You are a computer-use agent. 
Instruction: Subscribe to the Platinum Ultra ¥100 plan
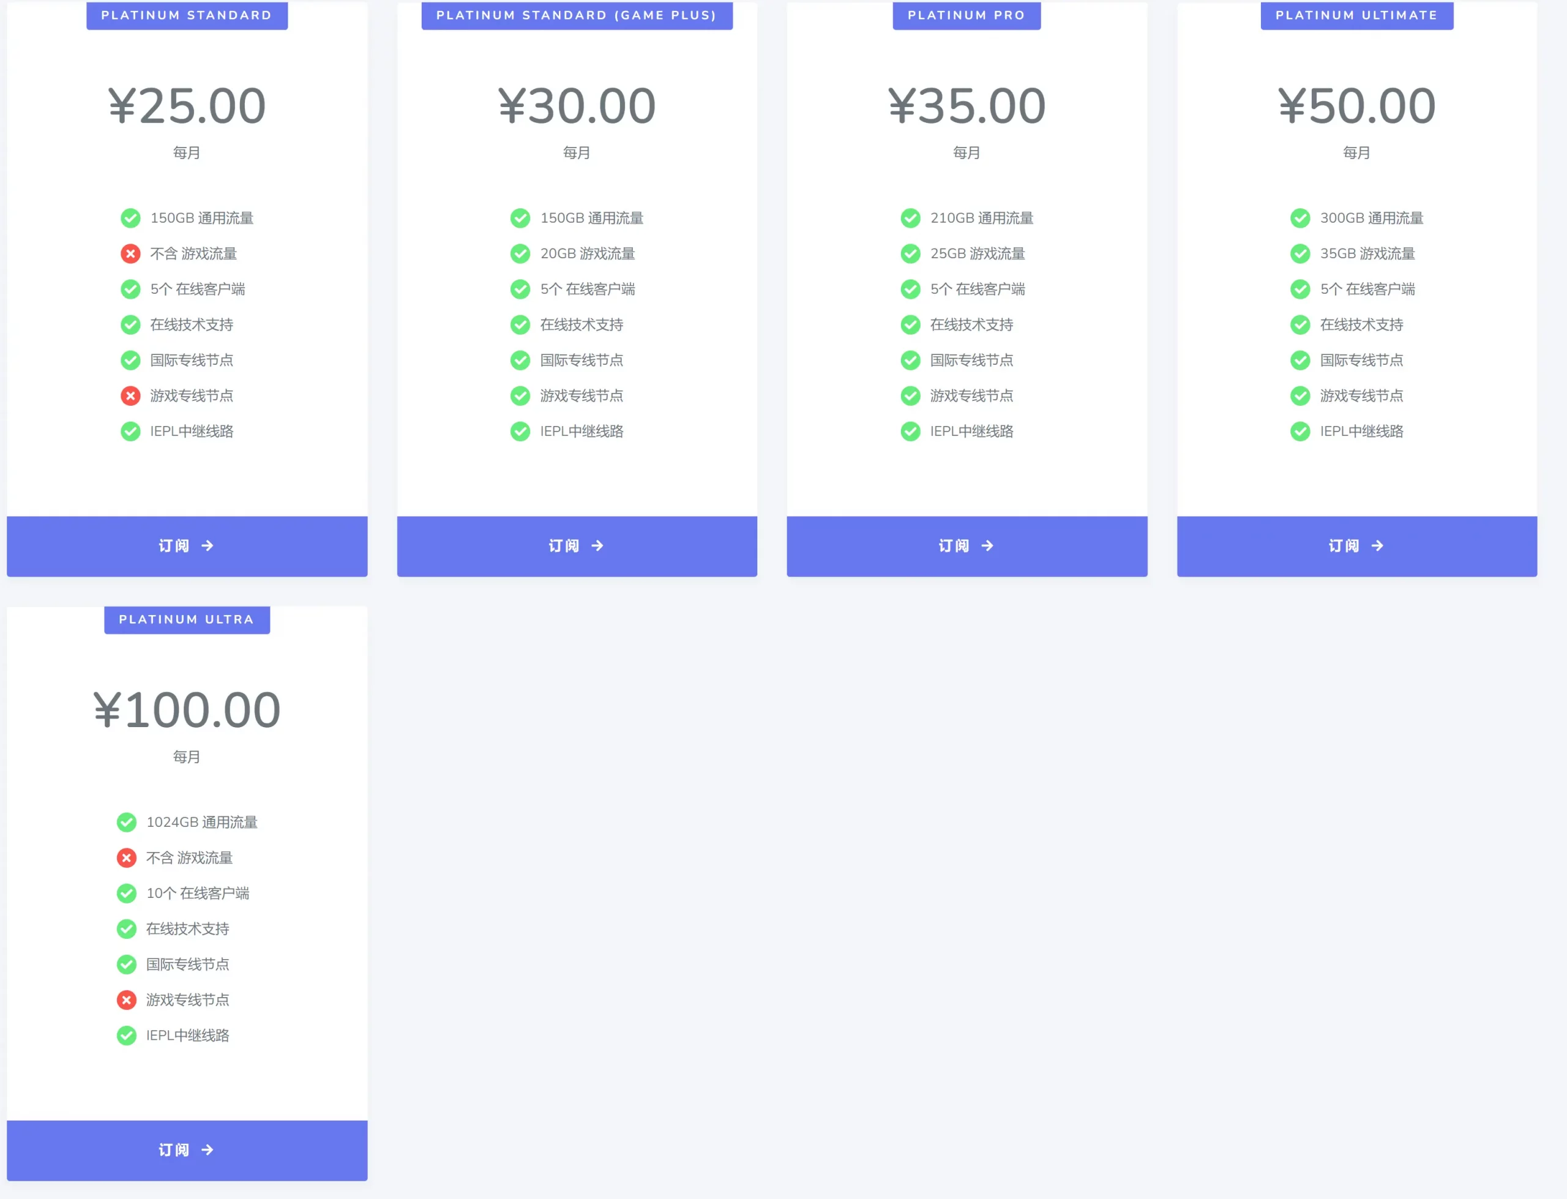click(187, 1150)
